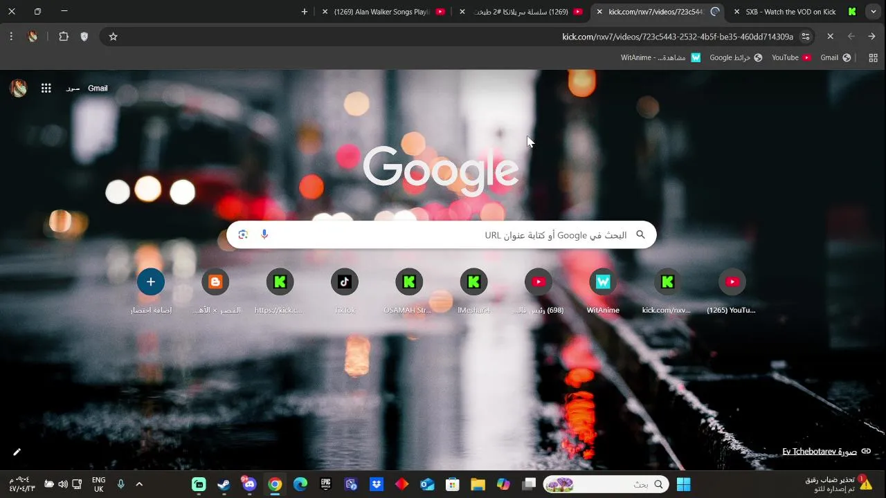
Task: Open the YouTube bookmark
Action: pyautogui.click(x=791, y=57)
